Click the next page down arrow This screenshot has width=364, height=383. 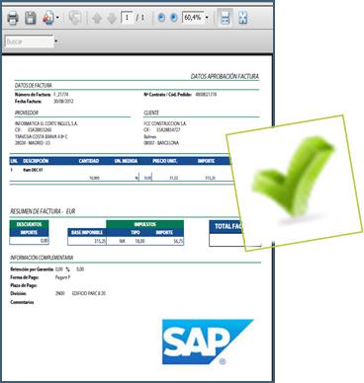tap(112, 18)
